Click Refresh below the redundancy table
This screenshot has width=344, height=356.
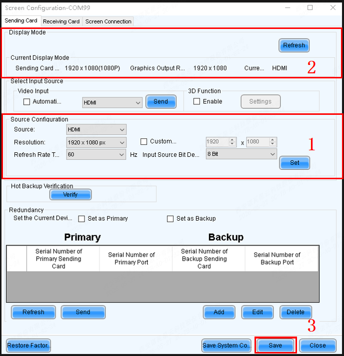pos(33,312)
